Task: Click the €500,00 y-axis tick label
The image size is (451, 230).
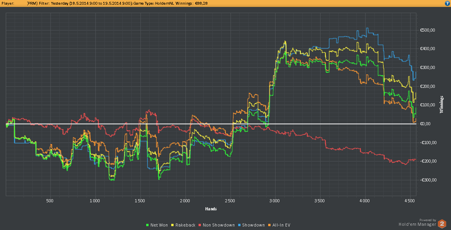Action: [427, 30]
